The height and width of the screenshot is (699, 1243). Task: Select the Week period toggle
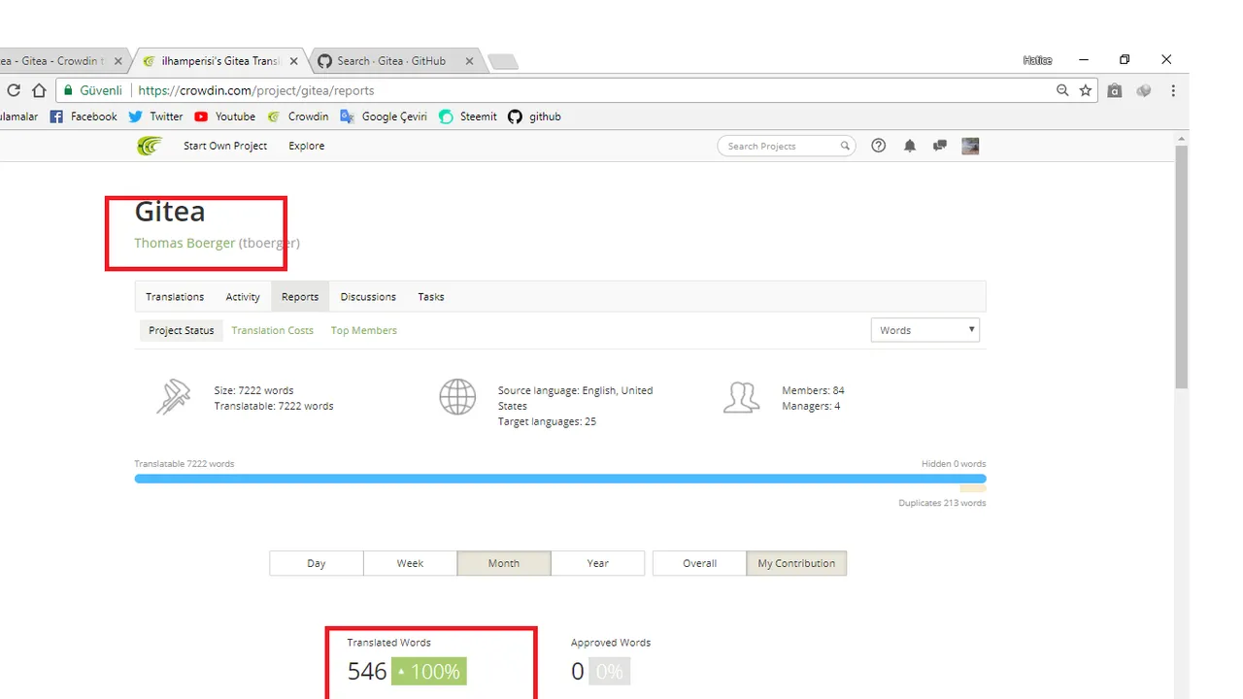410,563
